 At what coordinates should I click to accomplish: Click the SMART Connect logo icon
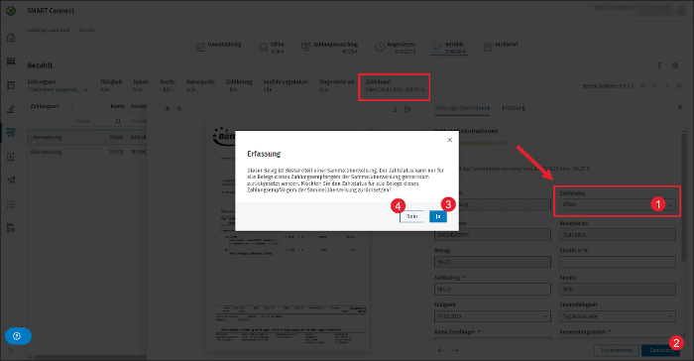click(11, 11)
